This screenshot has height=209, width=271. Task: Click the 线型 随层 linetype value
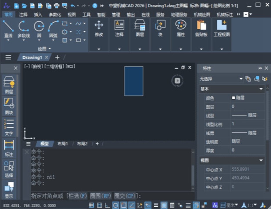pyautogui.click(x=248, y=115)
